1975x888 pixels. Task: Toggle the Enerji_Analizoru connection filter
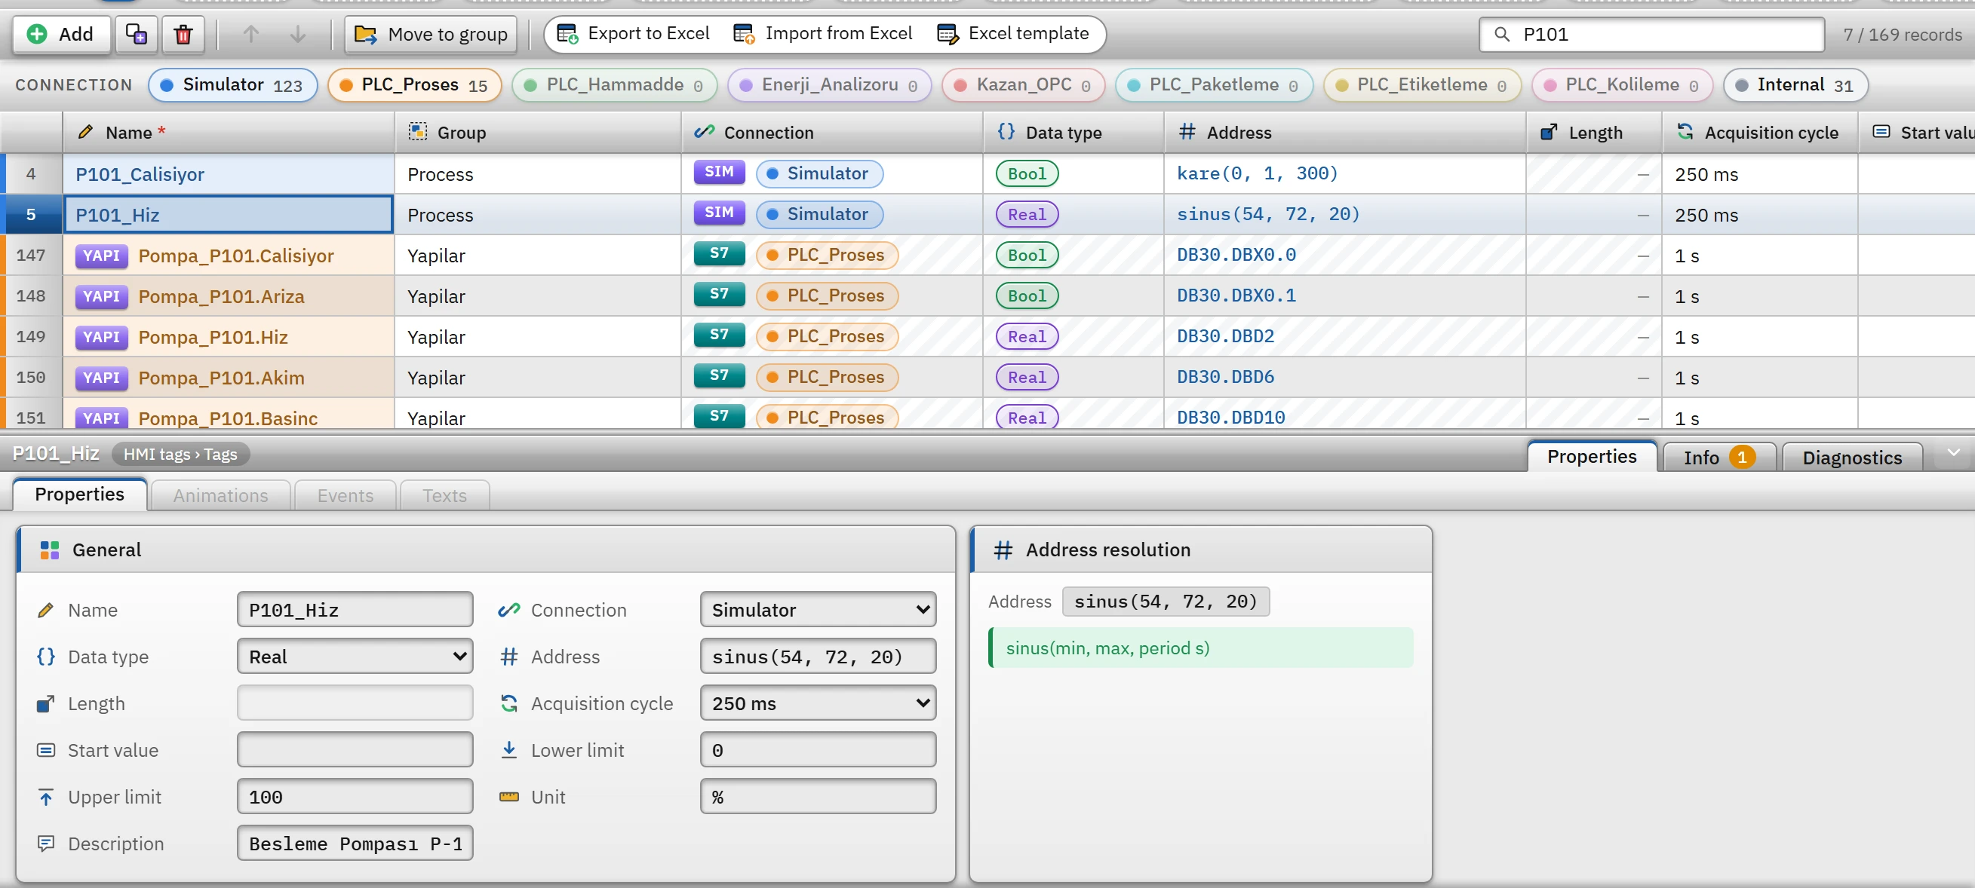[830, 85]
